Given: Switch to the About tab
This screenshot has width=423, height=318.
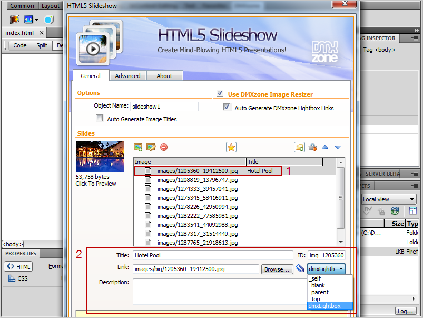Looking at the screenshot, I should [x=164, y=76].
